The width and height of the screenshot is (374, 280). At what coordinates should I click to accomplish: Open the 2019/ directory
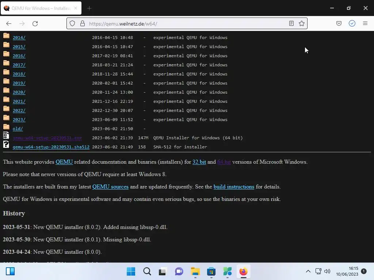(x=19, y=83)
